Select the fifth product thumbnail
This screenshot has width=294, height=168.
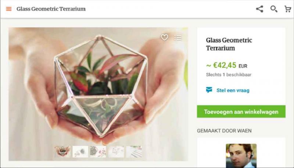(134, 151)
